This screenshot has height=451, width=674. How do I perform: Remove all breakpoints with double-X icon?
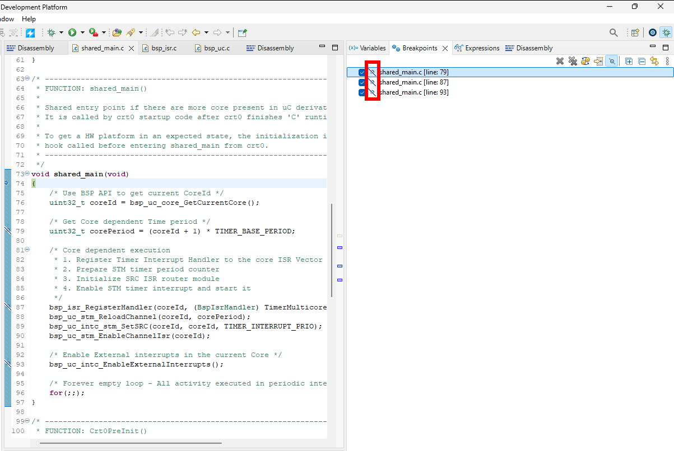coord(573,61)
